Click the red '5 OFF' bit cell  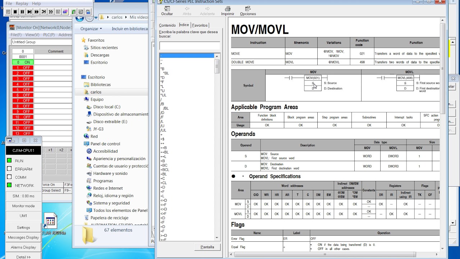click(23, 90)
